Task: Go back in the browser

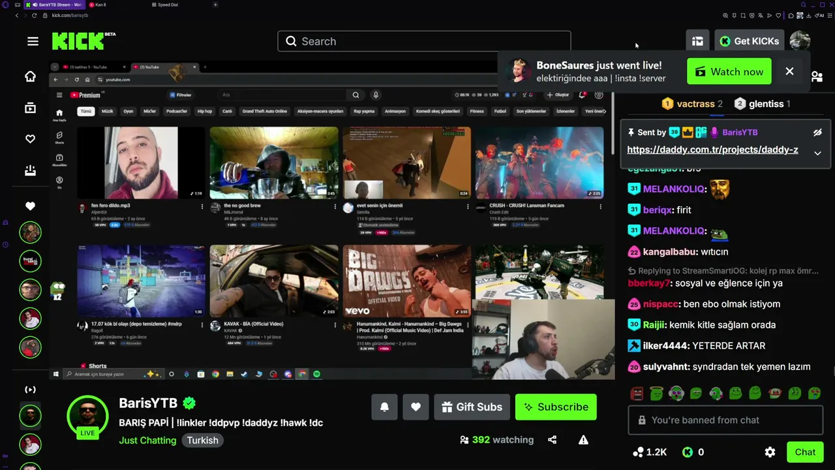Action: click(17, 15)
